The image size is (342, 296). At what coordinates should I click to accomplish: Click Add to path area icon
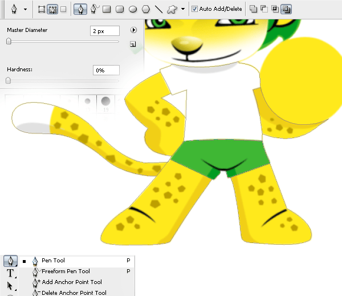click(x=253, y=9)
